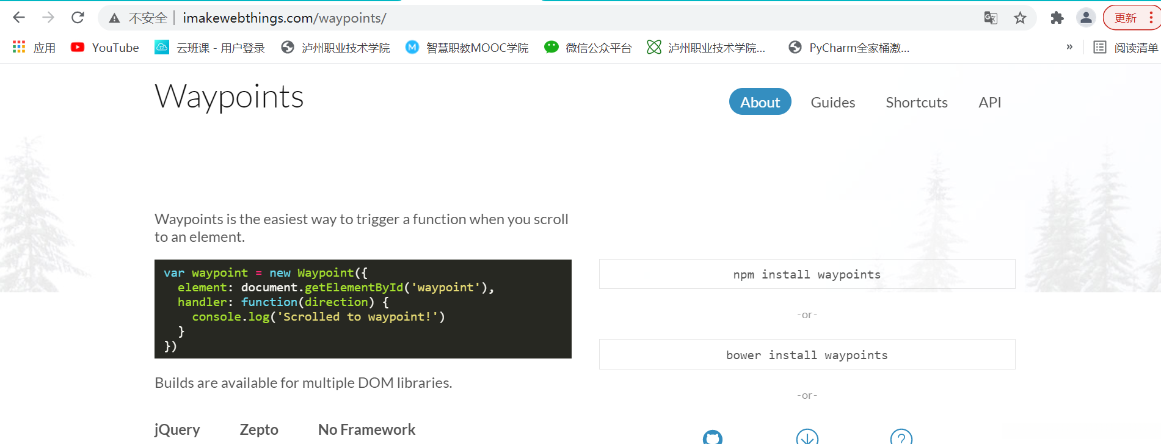Click the not-secure warning triangle icon

click(x=114, y=18)
